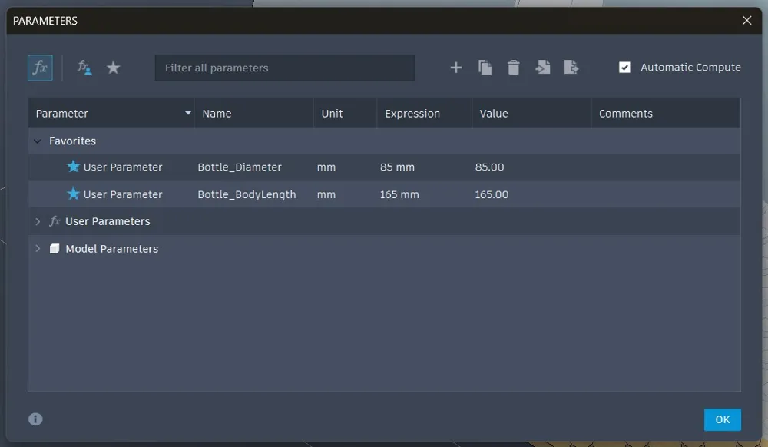Click the Unit column header
Viewport: 768px width, 447px height.
[346, 114]
